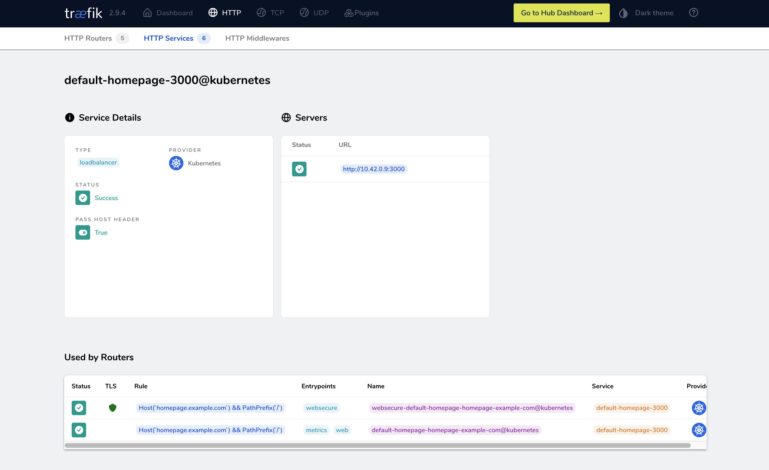Select the metrics entrypoint chip
Screen dimensions: 769x470
tap(316, 430)
